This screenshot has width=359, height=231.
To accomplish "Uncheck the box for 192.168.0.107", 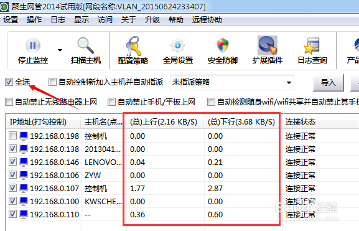I will [x=12, y=187].
